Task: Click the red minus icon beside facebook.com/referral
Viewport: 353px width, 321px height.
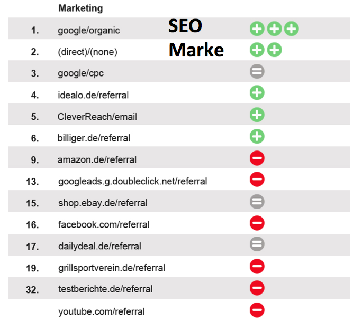Action: (257, 223)
